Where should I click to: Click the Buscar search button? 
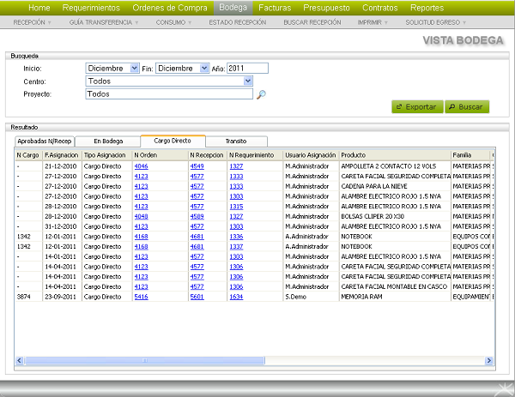(467, 107)
